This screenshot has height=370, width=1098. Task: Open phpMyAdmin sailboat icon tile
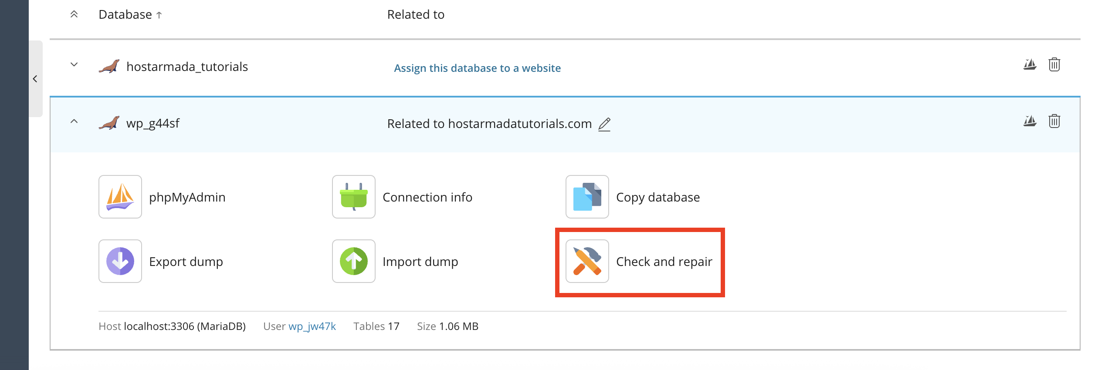pos(120,197)
